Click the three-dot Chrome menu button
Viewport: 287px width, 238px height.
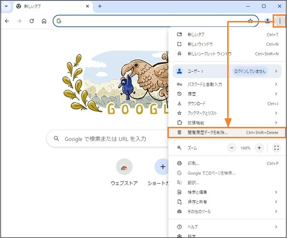280,21
